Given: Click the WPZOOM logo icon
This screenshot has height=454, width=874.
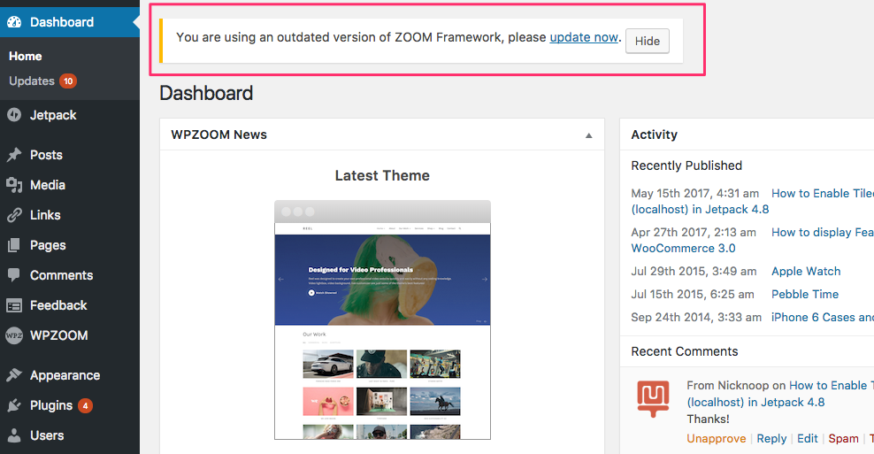Looking at the screenshot, I should click(14, 335).
